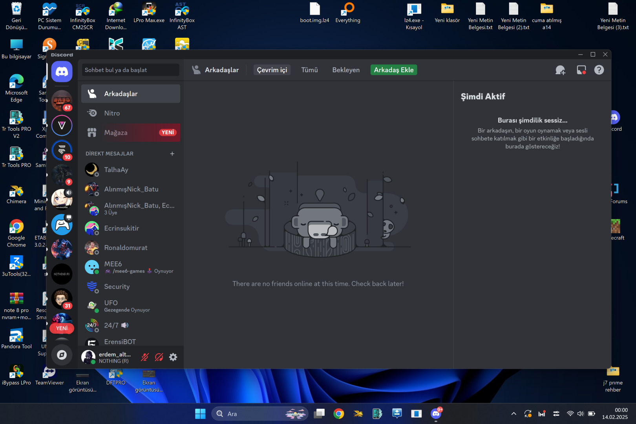This screenshot has height=424, width=636.
Task: Click the YENİ new-messages pill in server list
Action: click(x=62, y=328)
